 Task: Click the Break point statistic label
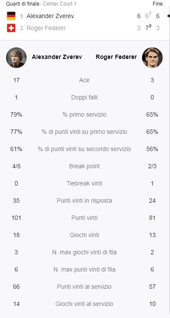pyautogui.click(x=84, y=166)
